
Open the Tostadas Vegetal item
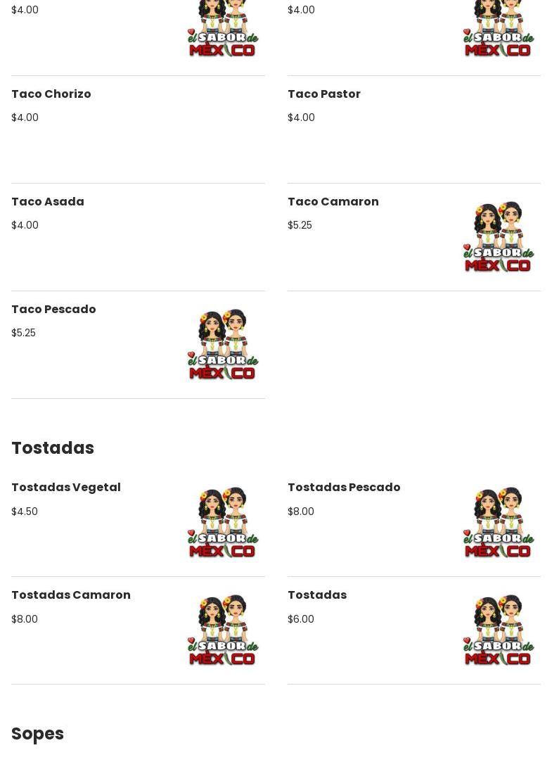tap(66, 488)
